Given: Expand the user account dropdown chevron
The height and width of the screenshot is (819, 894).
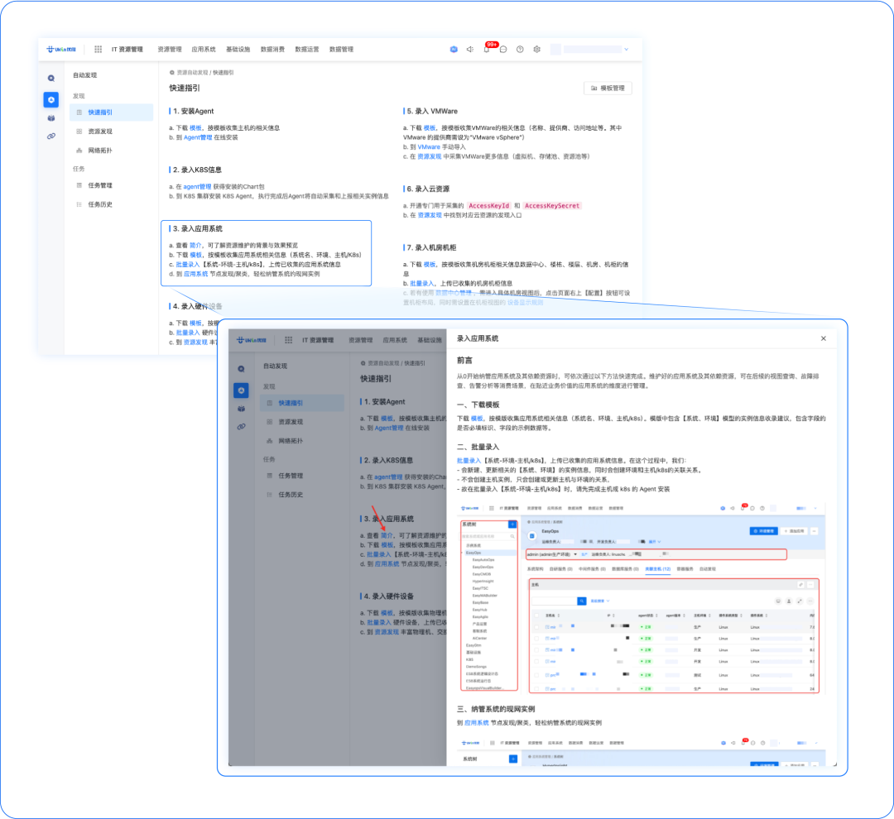Looking at the screenshot, I should pyautogui.click(x=626, y=50).
